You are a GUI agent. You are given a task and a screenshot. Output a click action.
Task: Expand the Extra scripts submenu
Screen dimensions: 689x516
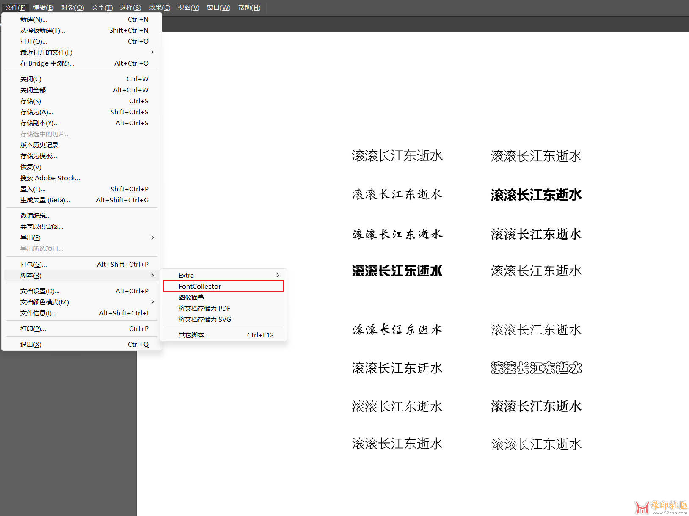click(223, 276)
